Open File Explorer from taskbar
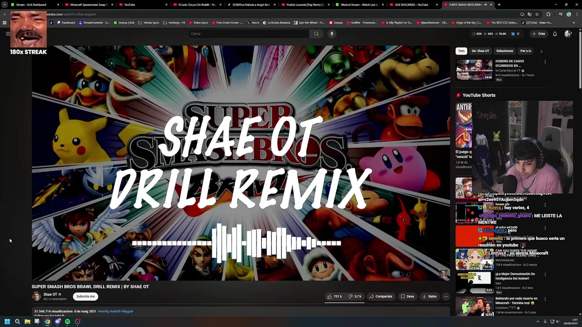Screen dimensions: 582x327 (x=27, y=322)
